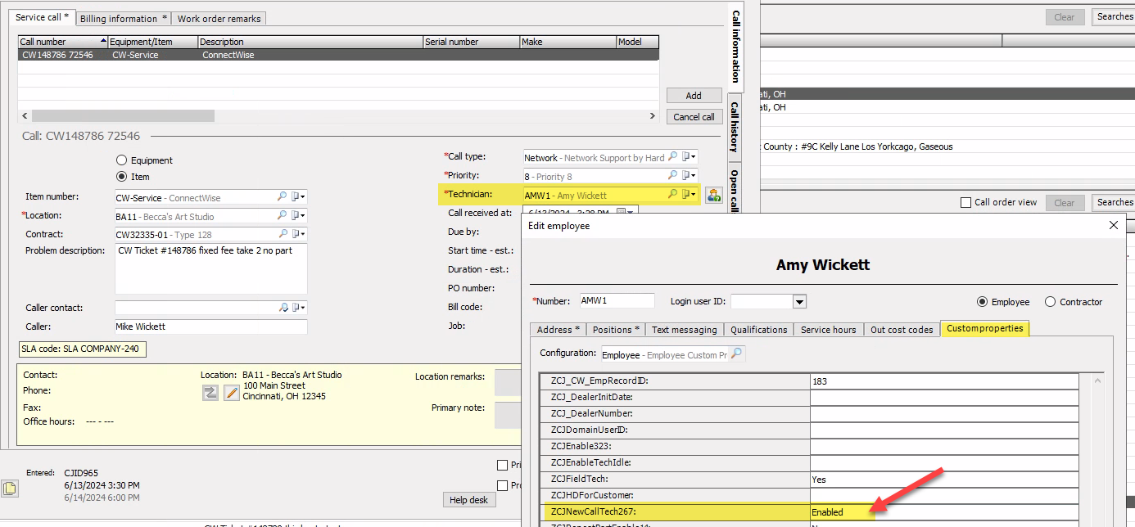Click the notes icon beside Entered
This screenshot has height=527, width=1135.
tap(10, 489)
